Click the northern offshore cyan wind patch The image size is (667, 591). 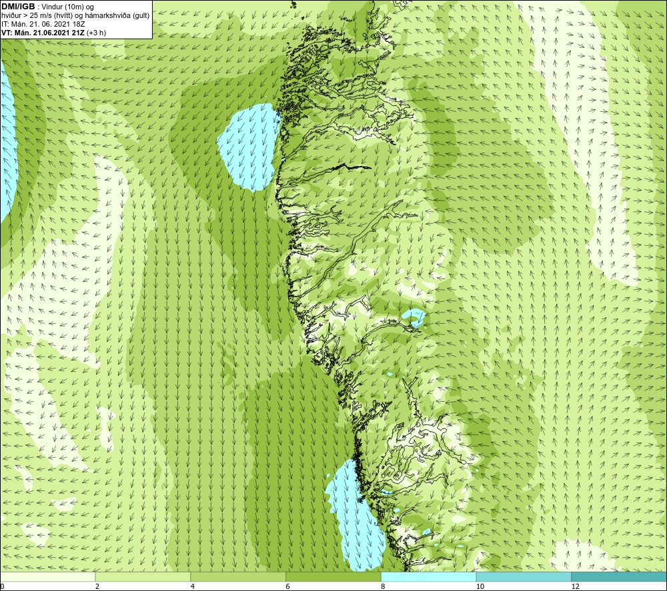[x=249, y=147]
